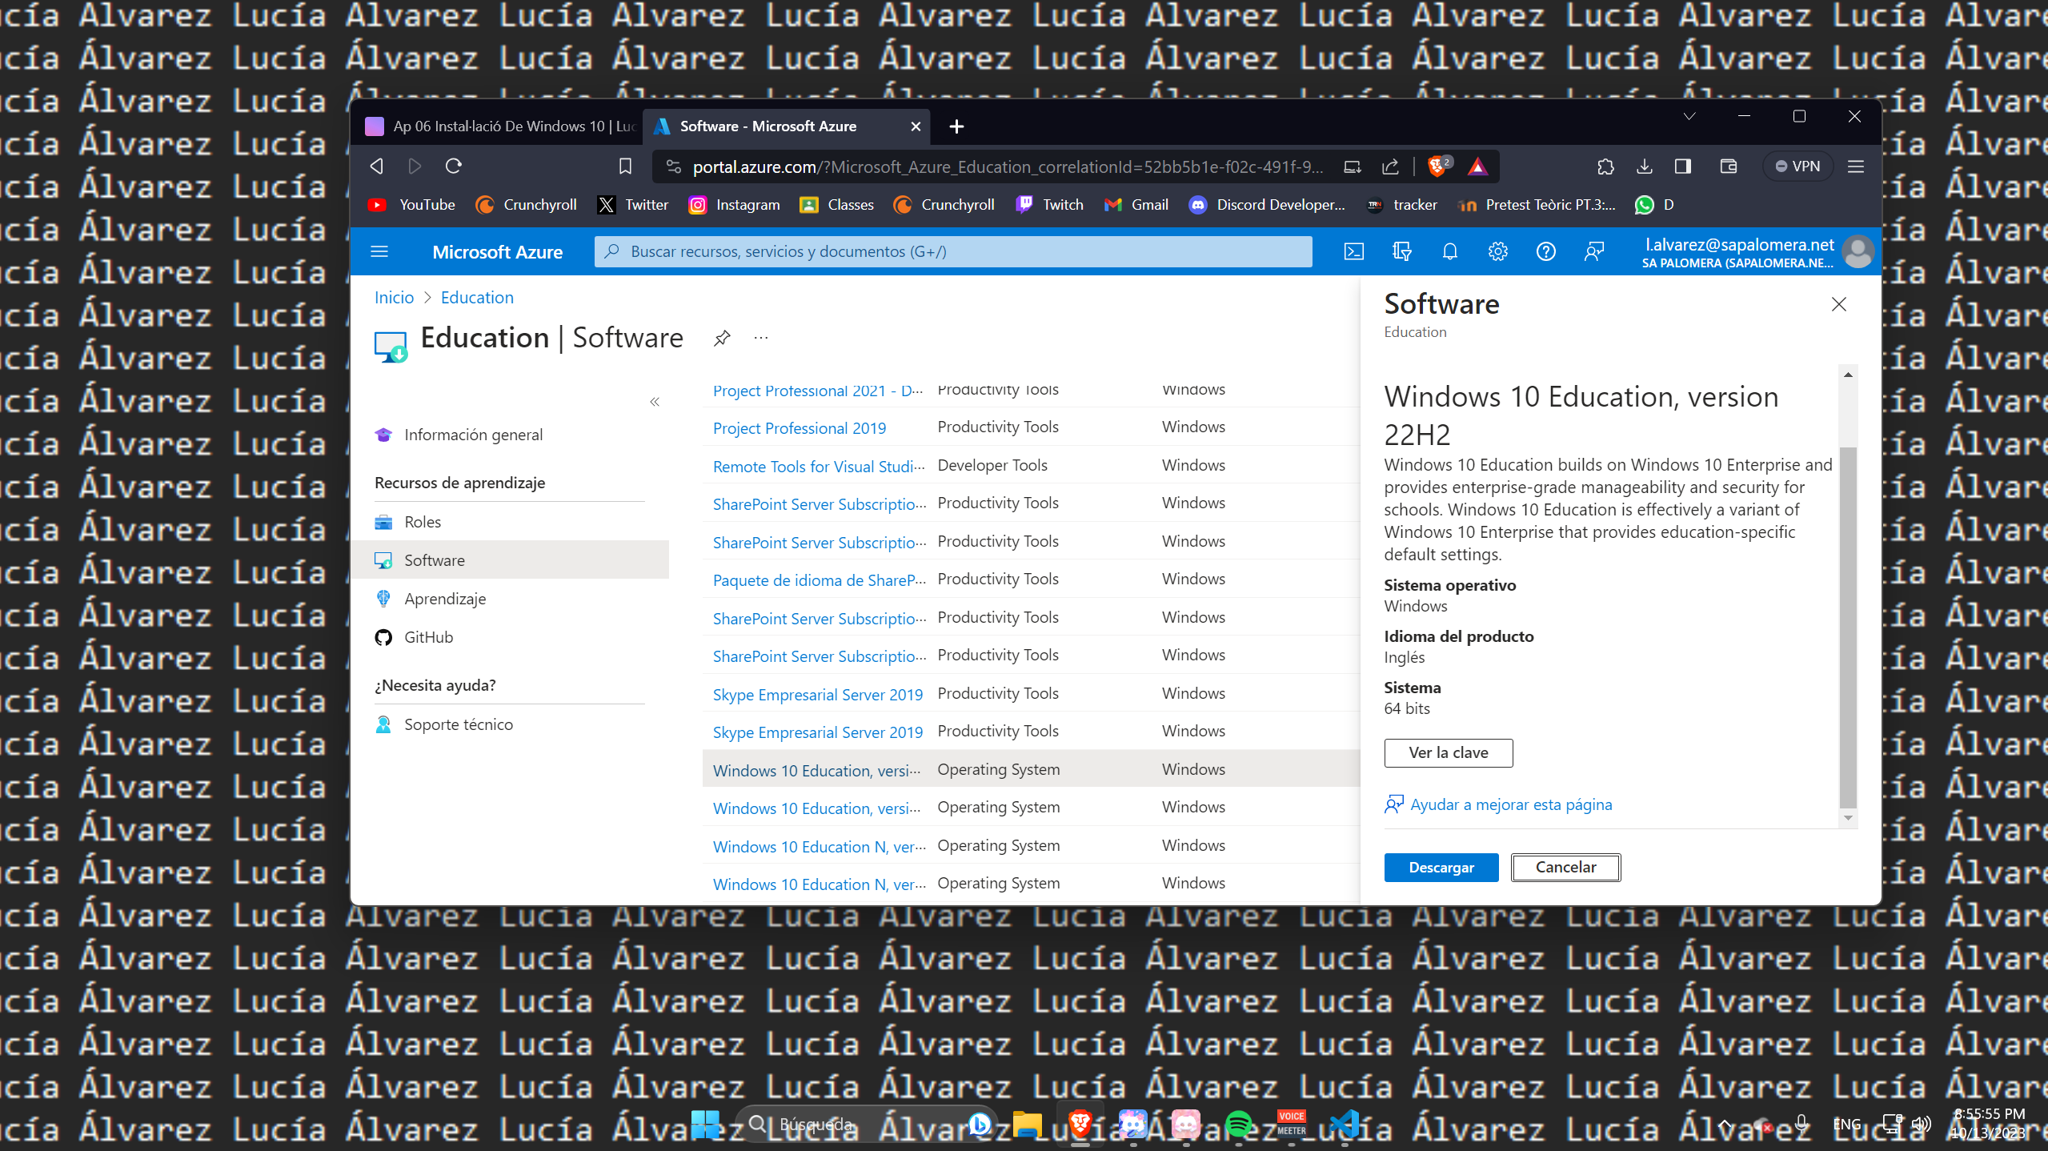Select GitHub in the sidebar menu
The height and width of the screenshot is (1151, 2048).
428,637
